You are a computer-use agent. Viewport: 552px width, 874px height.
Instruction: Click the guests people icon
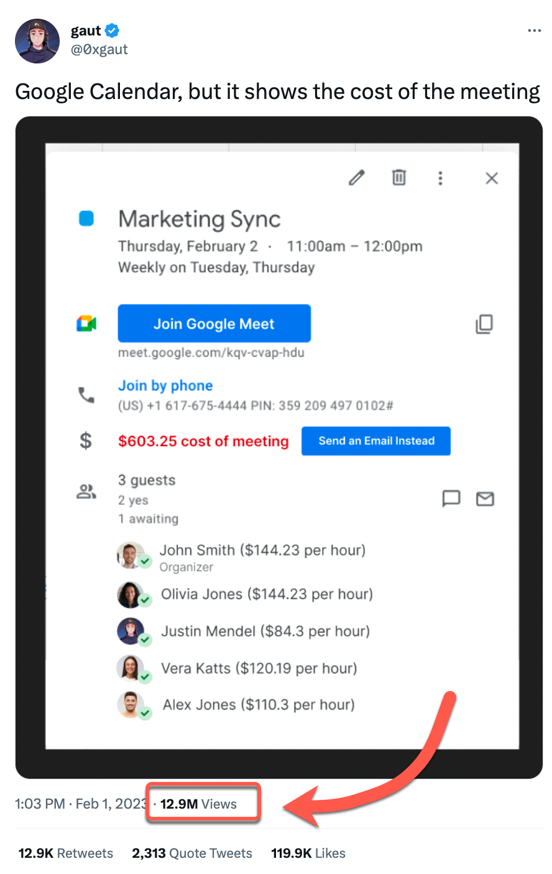point(86,492)
